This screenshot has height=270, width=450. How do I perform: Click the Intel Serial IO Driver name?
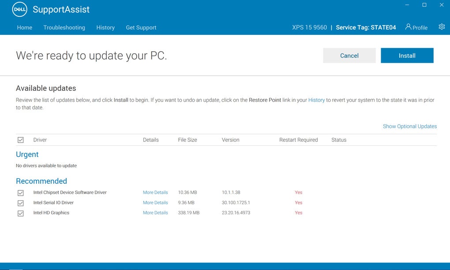(53, 203)
